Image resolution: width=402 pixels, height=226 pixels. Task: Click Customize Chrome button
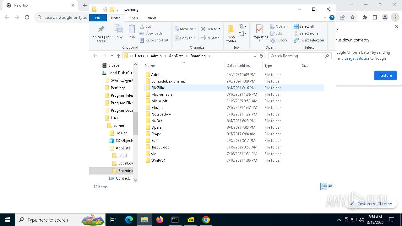point(371,204)
